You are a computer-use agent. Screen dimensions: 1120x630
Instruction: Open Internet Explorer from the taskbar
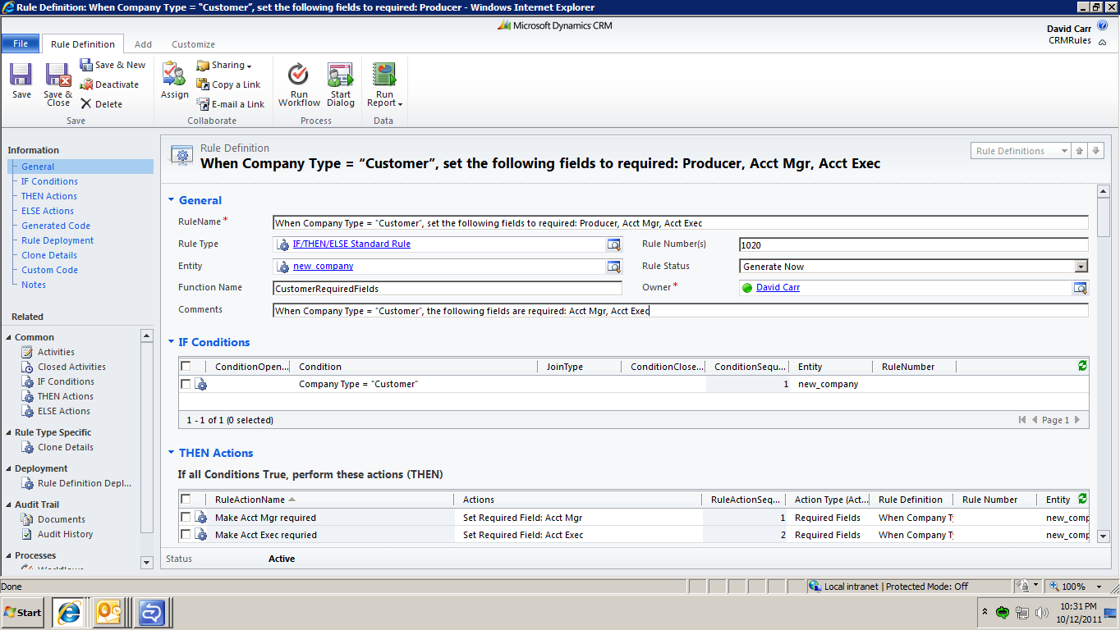(68, 612)
